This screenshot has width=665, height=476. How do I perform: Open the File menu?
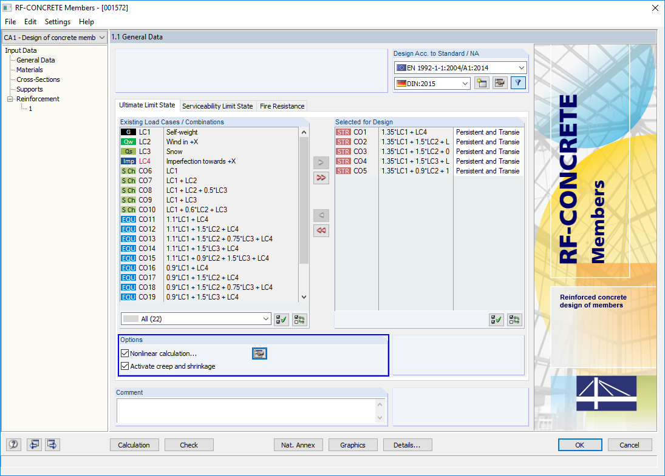[10, 22]
